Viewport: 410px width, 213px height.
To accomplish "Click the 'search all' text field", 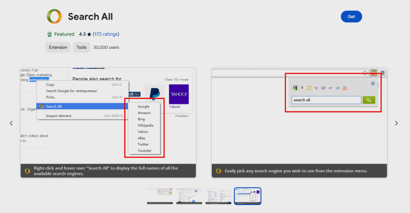I will point(326,100).
